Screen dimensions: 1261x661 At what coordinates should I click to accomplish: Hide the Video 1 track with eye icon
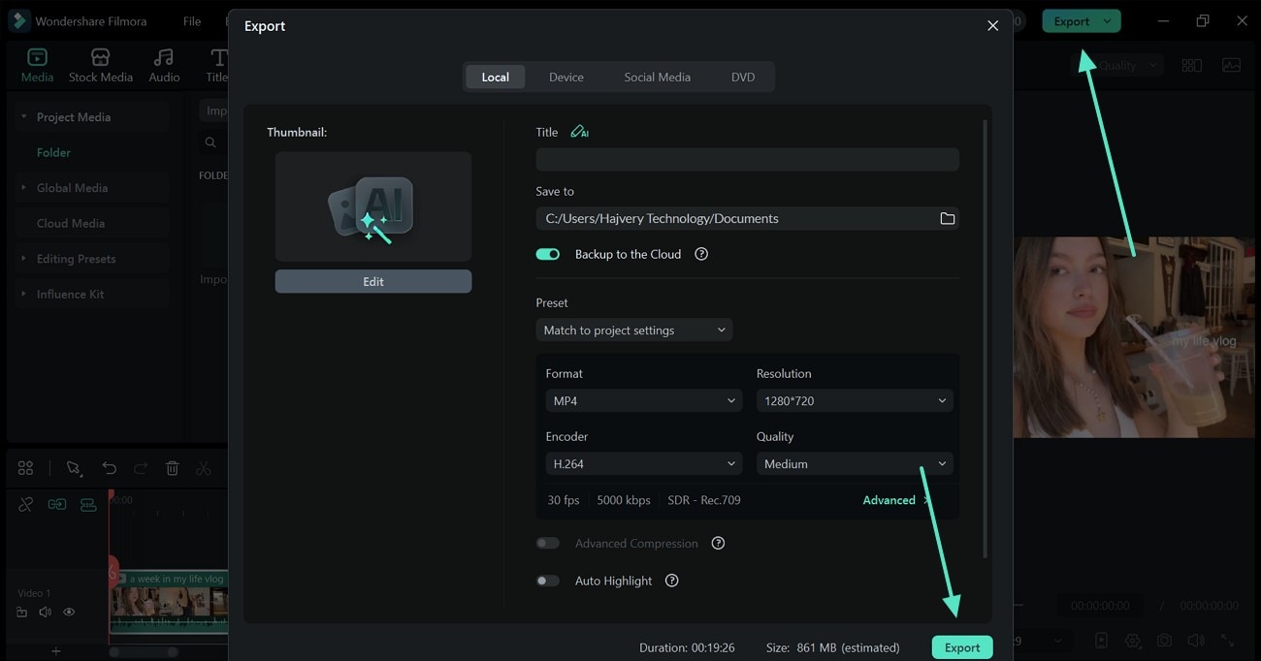pyautogui.click(x=69, y=613)
